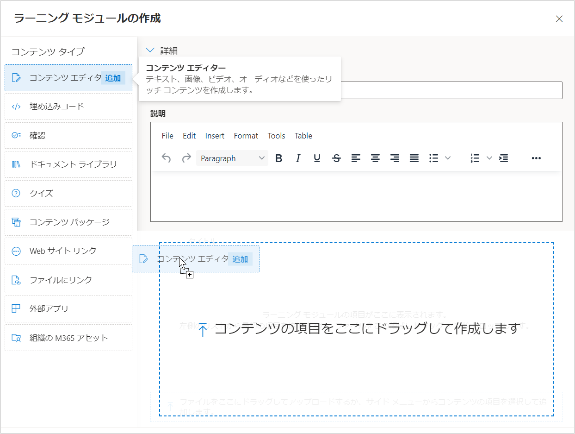Click the content package box icon
Viewport: 575px width, 434px height.
[x=16, y=222]
